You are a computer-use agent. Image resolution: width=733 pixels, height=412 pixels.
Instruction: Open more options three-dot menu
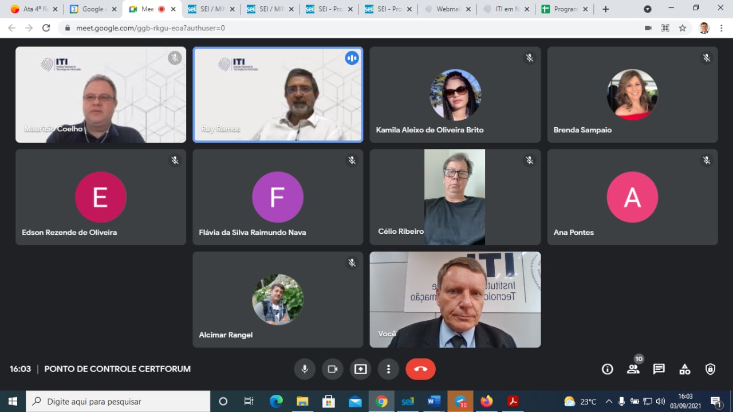tap(388, 369)
